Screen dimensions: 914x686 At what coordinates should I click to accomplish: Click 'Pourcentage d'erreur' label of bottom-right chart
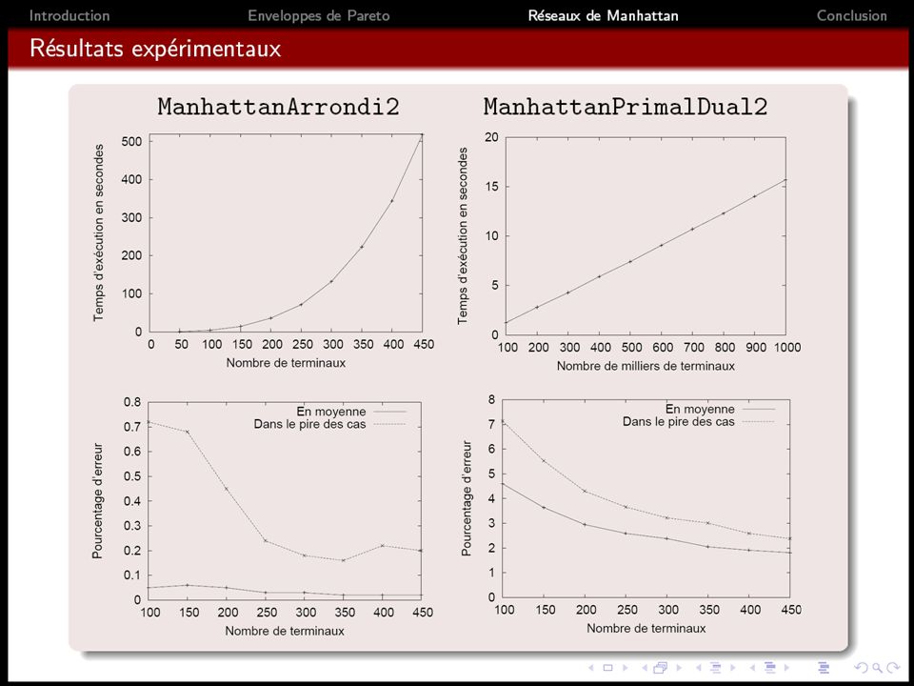tap(467, 498)
